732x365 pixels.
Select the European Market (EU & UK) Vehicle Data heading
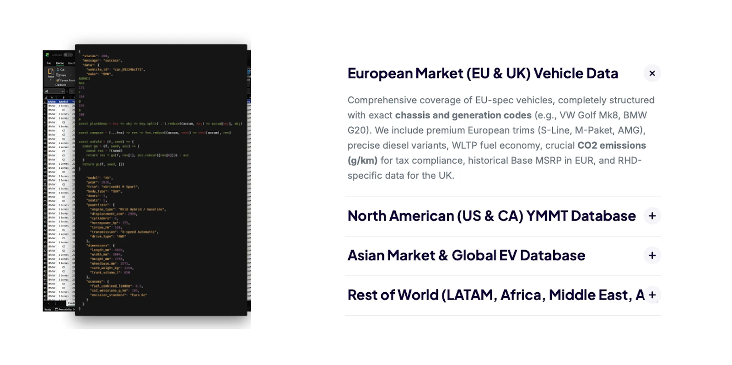pyautogui.click(x=483, y=73)
